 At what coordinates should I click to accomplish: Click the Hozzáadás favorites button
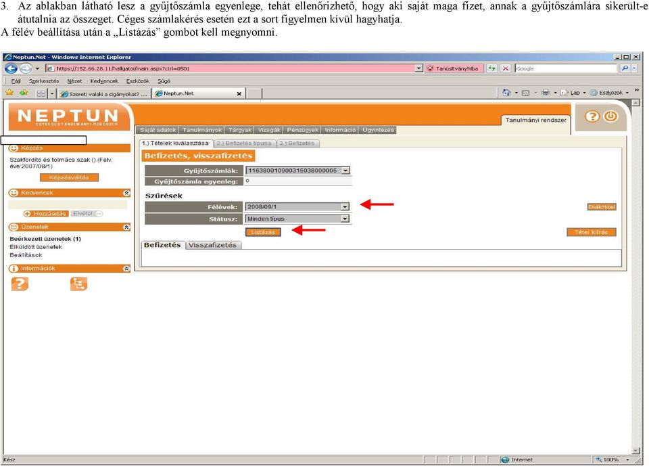pyautogui.click(x=47, y=214)
